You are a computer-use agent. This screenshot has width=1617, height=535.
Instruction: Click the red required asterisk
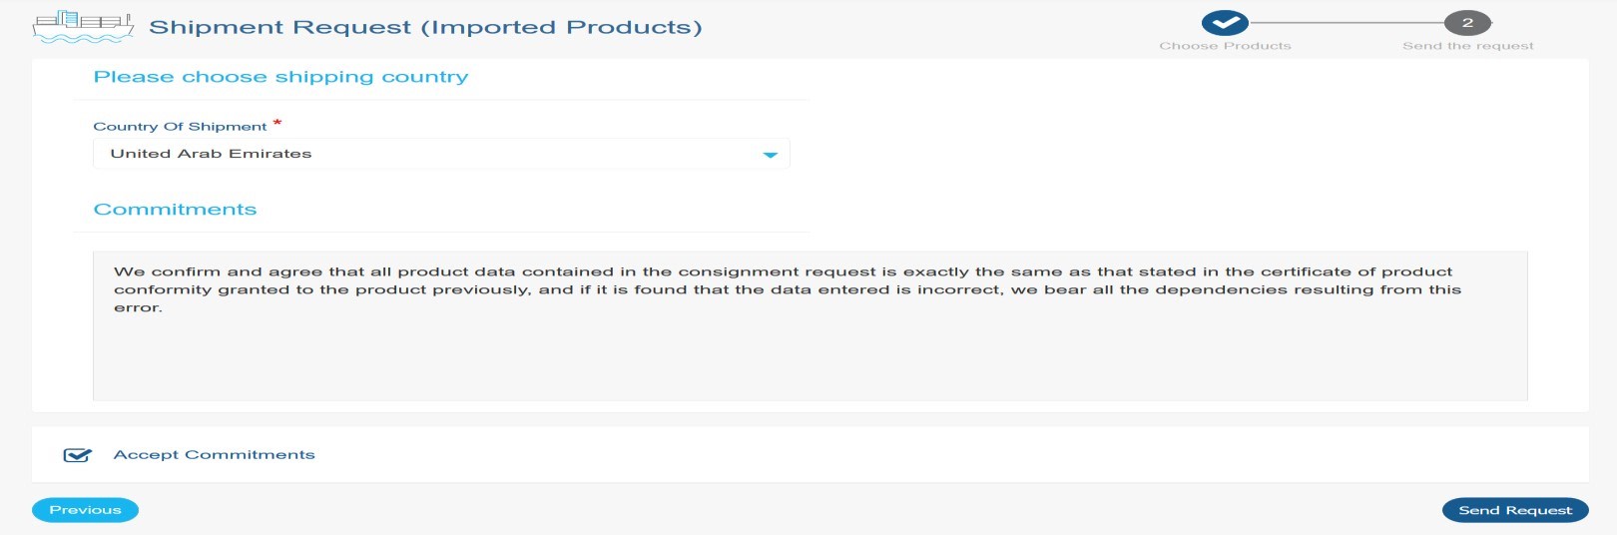pyautogui.click(x=277, y=123)
